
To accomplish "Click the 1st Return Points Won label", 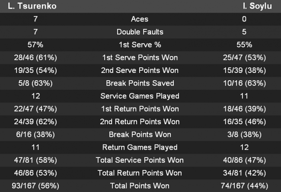I will (x=140, y=109).
